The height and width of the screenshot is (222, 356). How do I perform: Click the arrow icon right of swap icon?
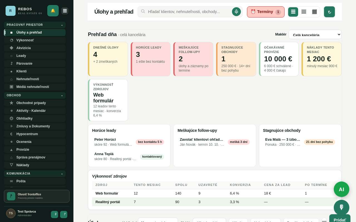tap(64, 215)
